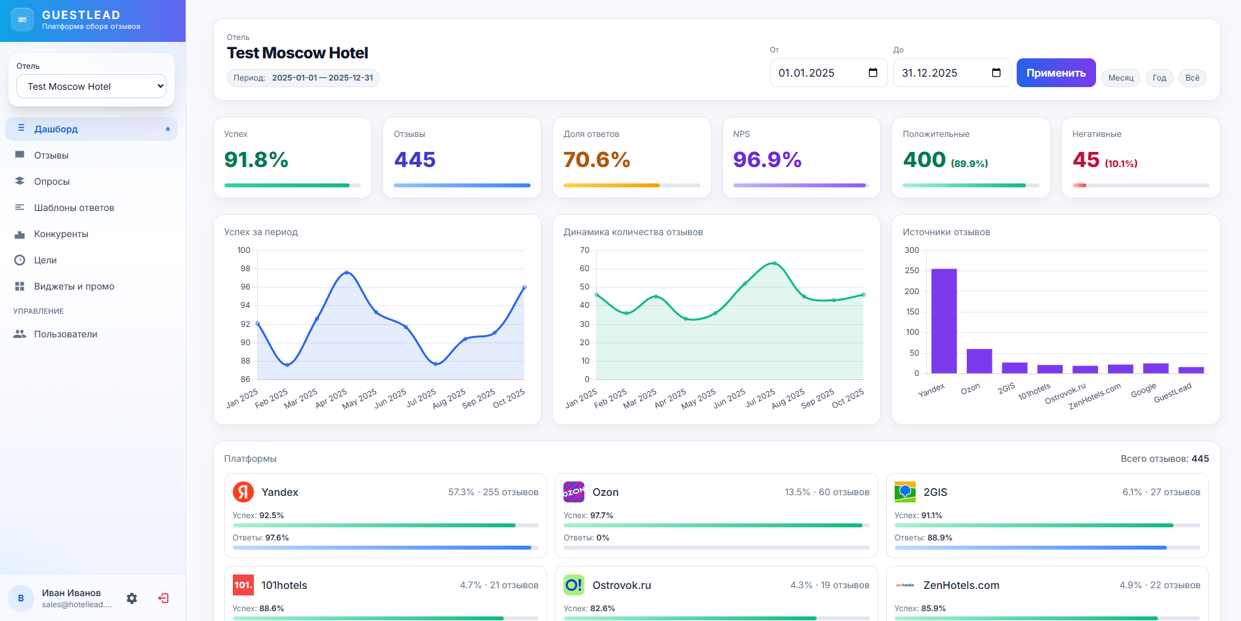Click the 101hotels red logo icon
This screenshot has height=621, width=1241.
click(243, 585)
